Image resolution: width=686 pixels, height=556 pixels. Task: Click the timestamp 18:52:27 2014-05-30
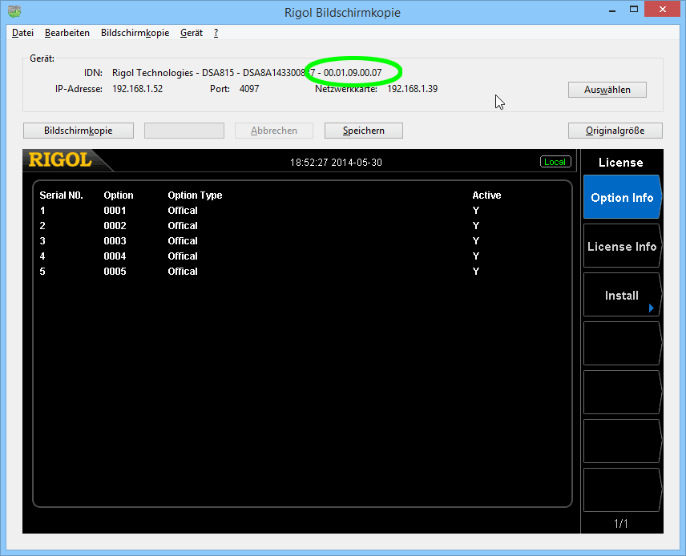point(336,163)
